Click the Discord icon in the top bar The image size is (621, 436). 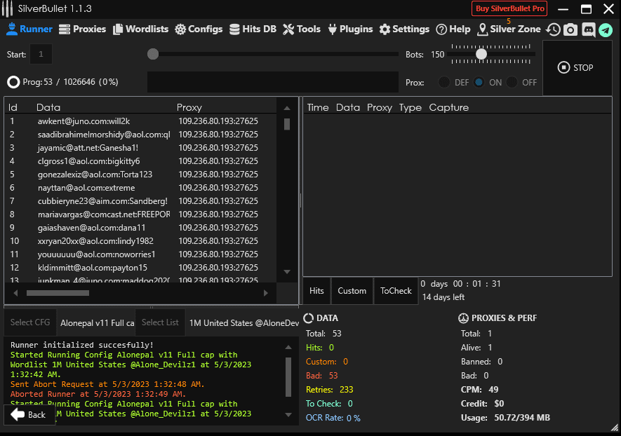point(588,29)
